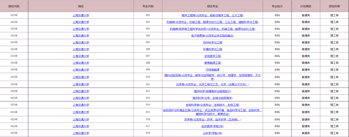
Task: Select major code cell 001
Action: pyautogui.click(x=148, y=15)
